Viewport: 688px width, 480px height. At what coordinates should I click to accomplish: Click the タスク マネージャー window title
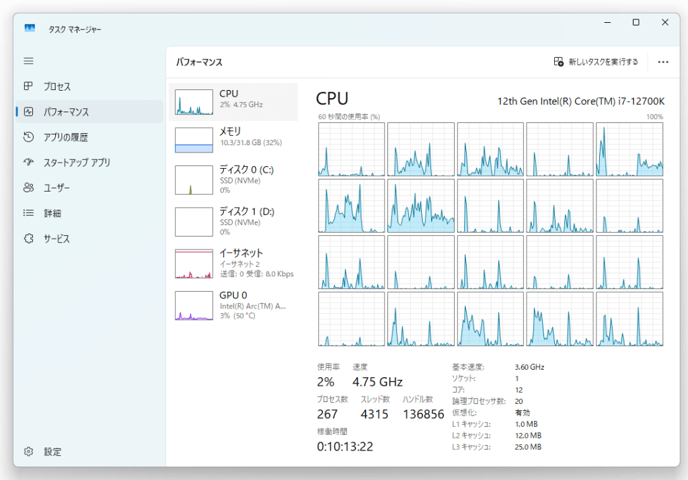pyautogui.click(x=75, y=30)
